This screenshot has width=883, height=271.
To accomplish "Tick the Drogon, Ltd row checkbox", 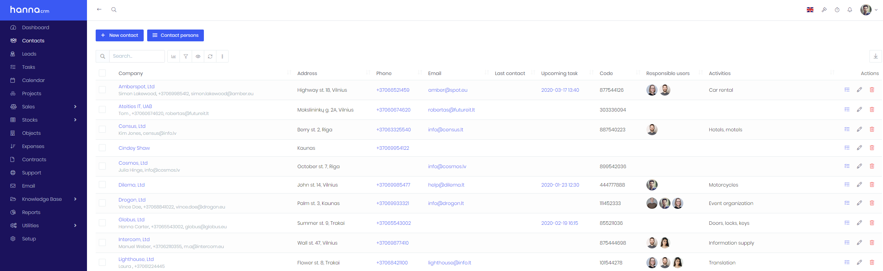I will [102, 203].
